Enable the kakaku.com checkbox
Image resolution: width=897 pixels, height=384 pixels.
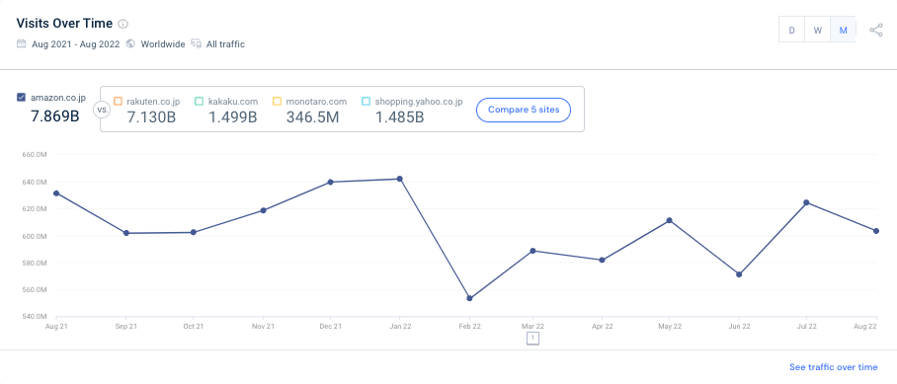(200, 102)
